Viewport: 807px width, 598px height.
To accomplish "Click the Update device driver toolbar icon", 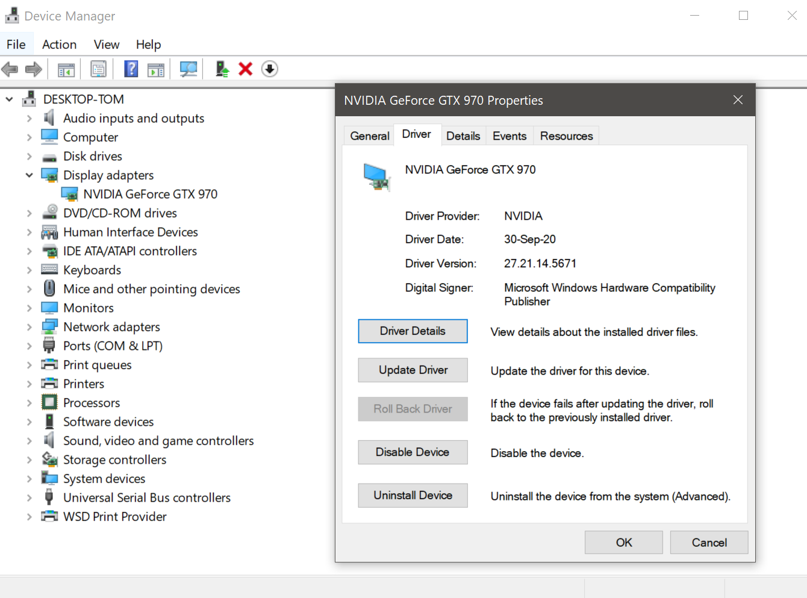I will click(x=222, y=69).
